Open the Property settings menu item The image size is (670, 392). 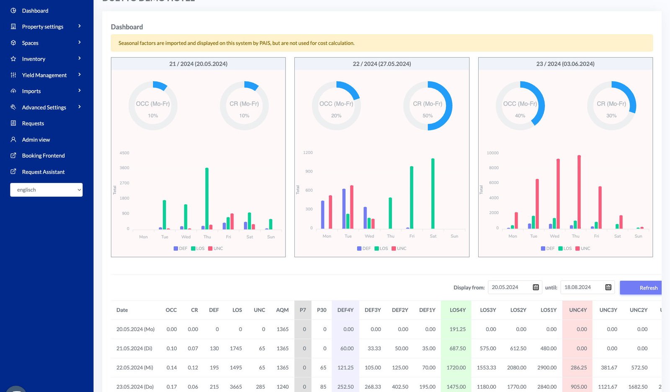[x=43, y=26]
